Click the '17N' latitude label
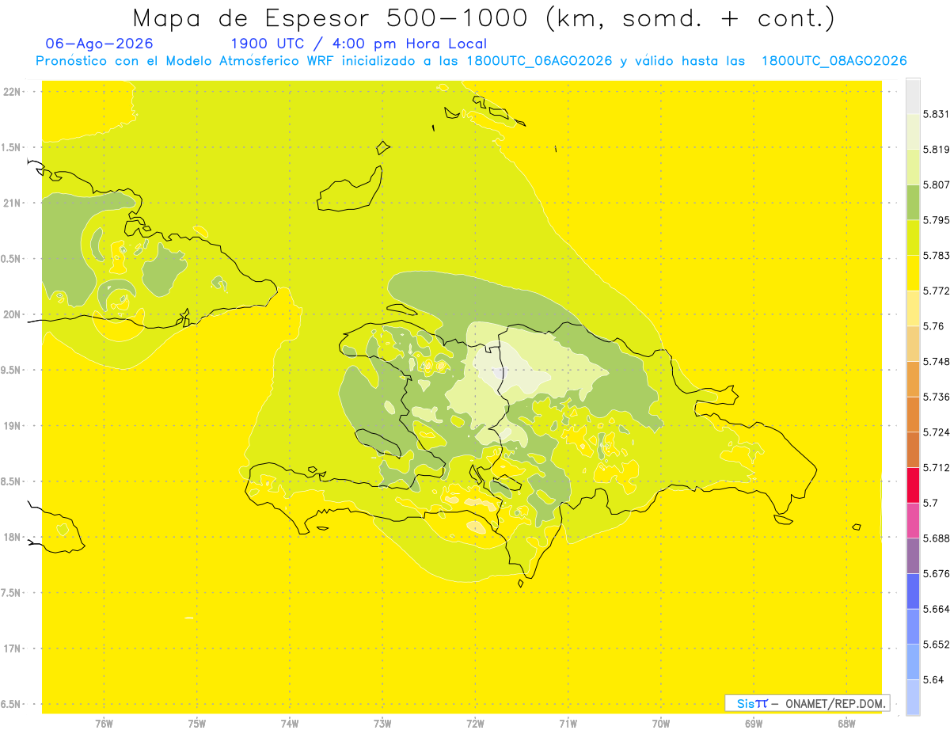 13,648
